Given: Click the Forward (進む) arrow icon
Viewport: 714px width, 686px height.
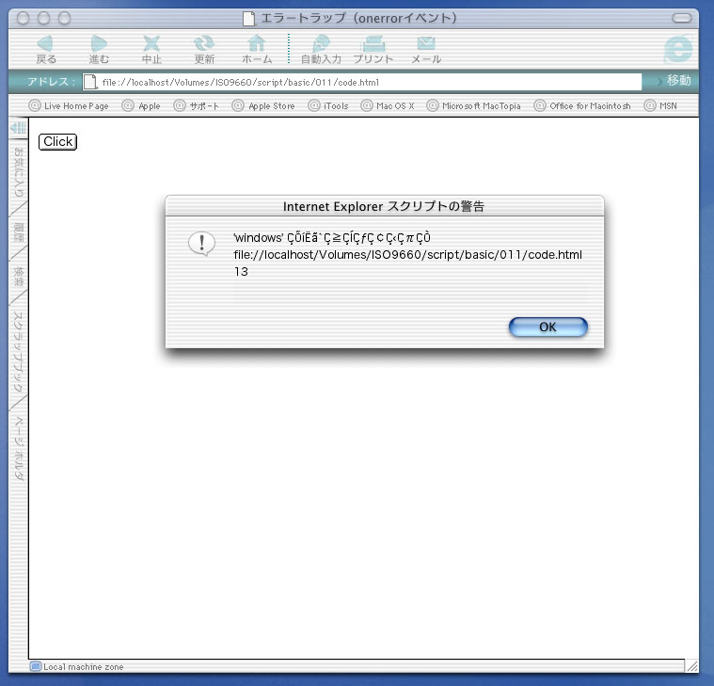Looking at the screenshot, I should pyautogui.click(x=99, y=43).
